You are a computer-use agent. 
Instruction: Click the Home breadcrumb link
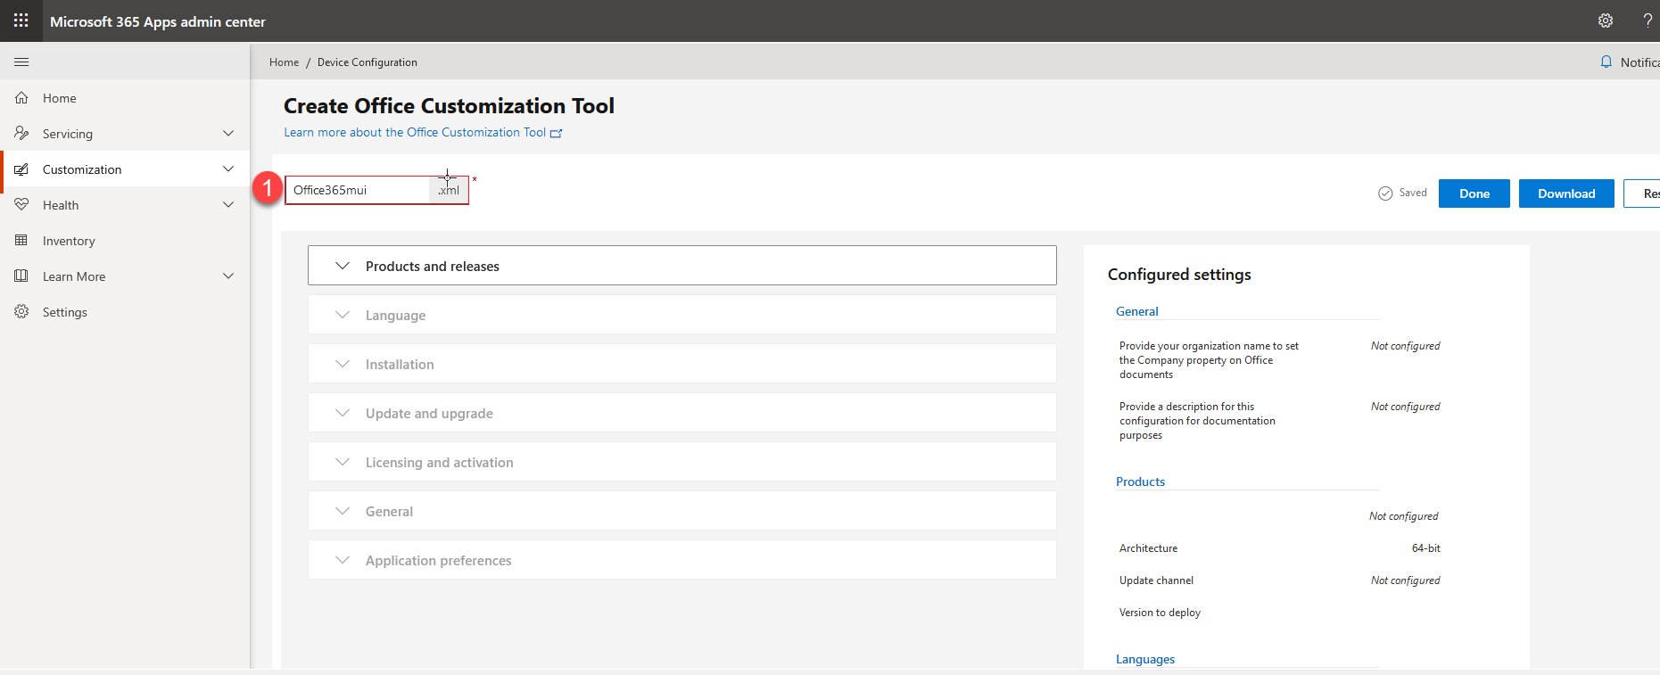pos(284,62)
